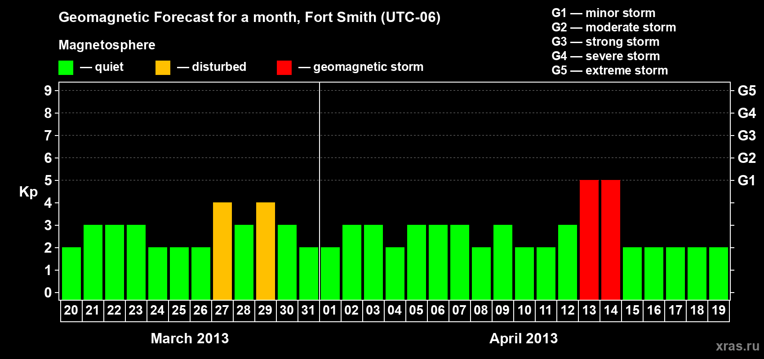This screenshot has width=764, height=359.
Task: Click the Magnetosphere heading
Action: 107,45
